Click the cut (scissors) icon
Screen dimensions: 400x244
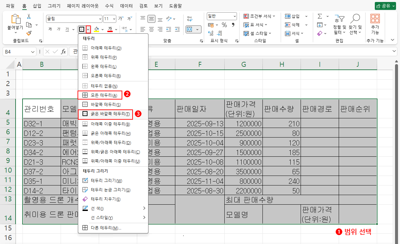click(x=29, y=16)
